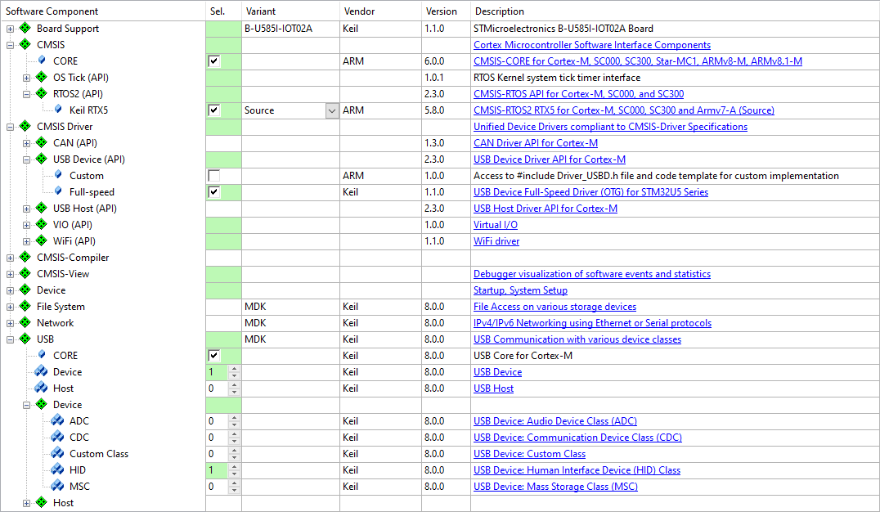Click the CDC instance count input field

pos(217,438)
